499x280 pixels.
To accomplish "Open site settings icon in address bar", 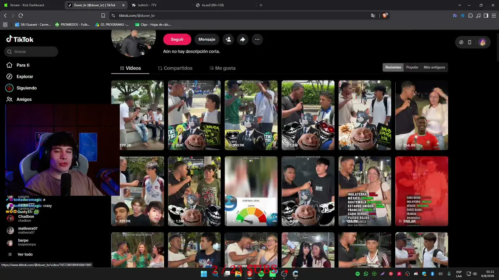I will click(113, 16).
